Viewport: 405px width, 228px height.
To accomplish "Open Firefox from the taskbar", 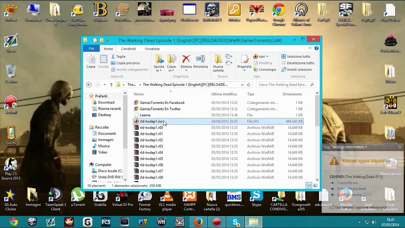I will (x=198, y=222).
